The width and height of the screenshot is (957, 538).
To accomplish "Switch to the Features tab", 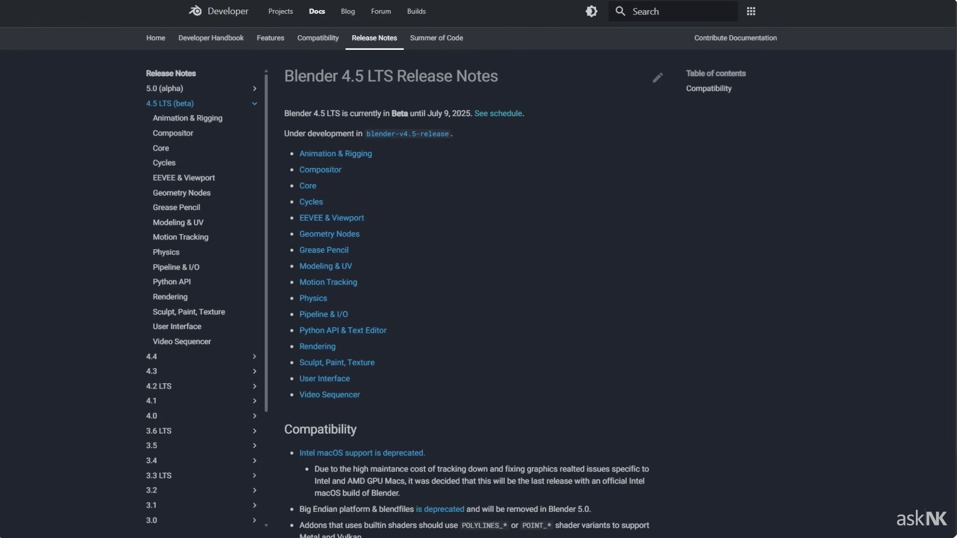I will [x=270, y=38].
